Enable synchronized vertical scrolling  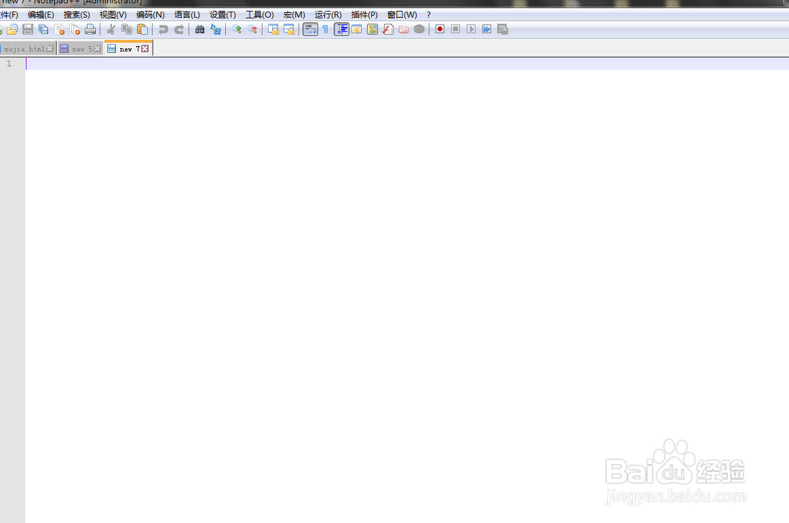click(x=273, y=29)
